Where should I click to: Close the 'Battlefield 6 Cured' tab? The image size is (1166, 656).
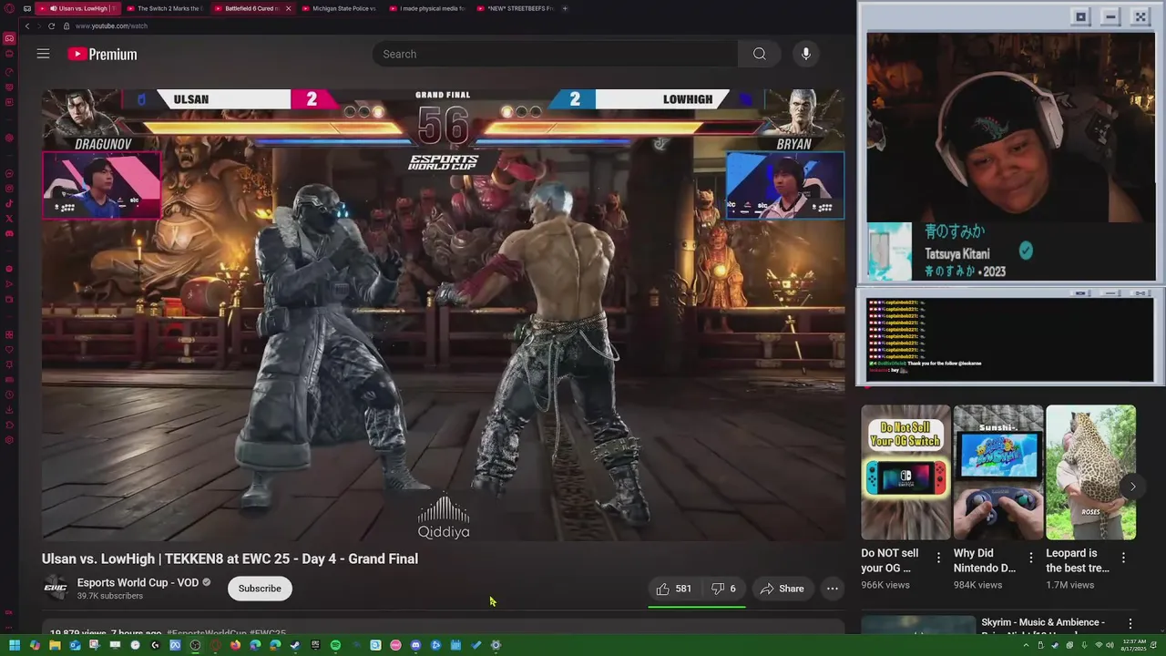(288, 8)
